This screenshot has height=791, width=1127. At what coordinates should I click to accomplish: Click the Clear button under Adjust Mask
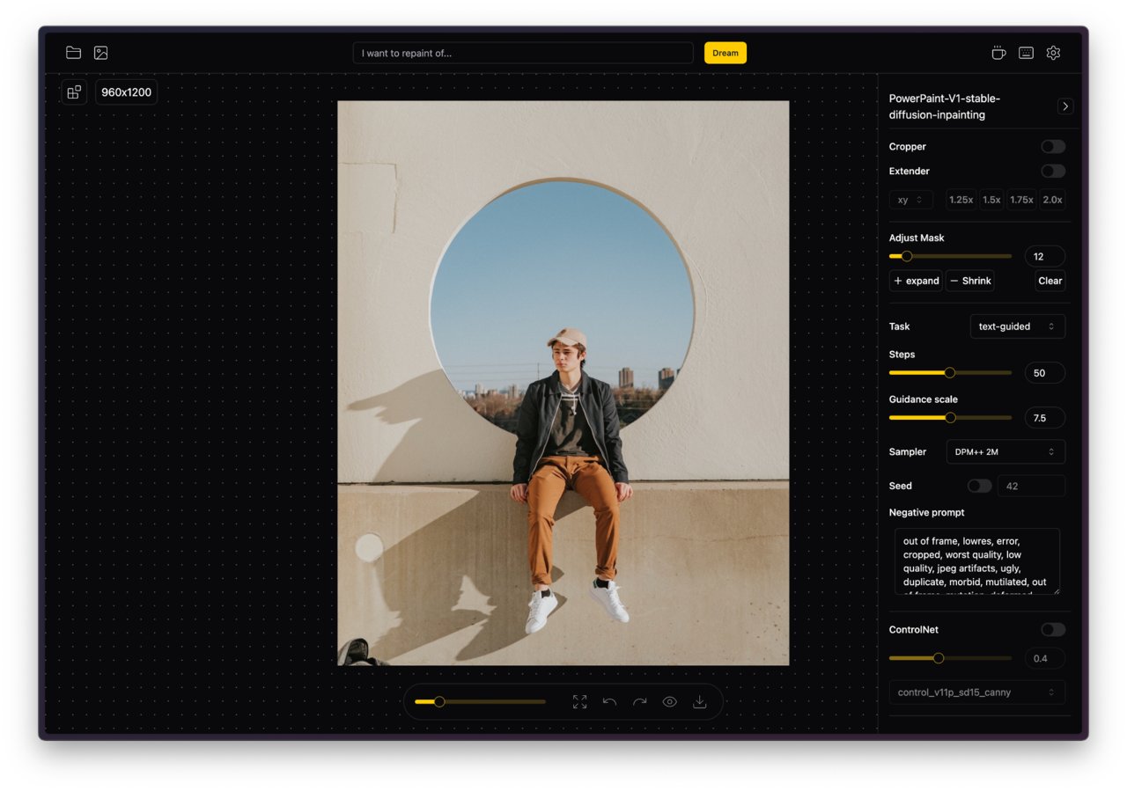[1050, 280]
